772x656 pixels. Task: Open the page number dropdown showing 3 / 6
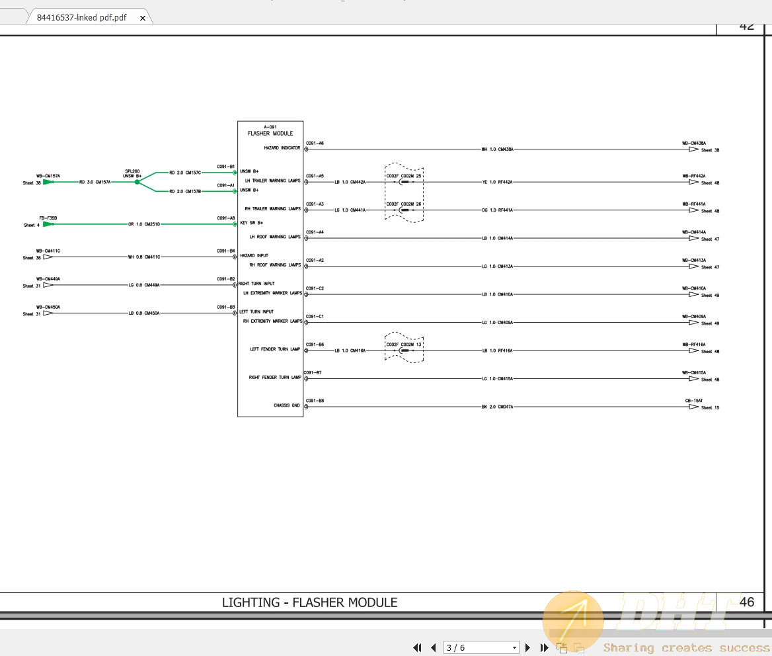(x=514, y=648)
